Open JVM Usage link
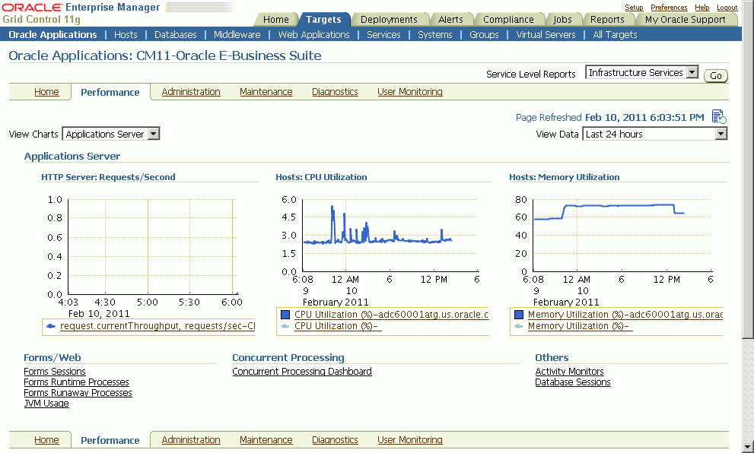 [46, 403]
